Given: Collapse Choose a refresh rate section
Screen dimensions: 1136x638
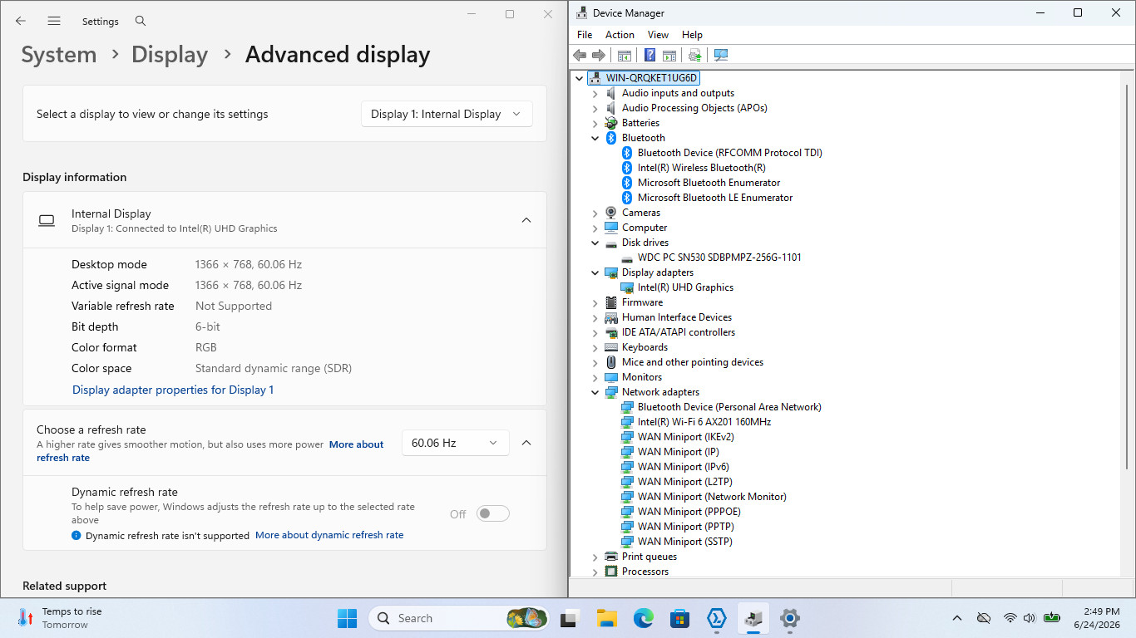Looking at the screenshot, I should [526, 443].
